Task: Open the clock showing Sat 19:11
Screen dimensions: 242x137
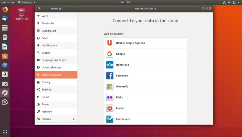Action: pos(121,2)
